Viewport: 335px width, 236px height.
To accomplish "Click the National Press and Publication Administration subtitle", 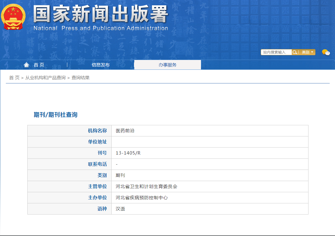I will tap(100, 28).
